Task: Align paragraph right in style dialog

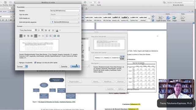Action: (x=28, y=36)
